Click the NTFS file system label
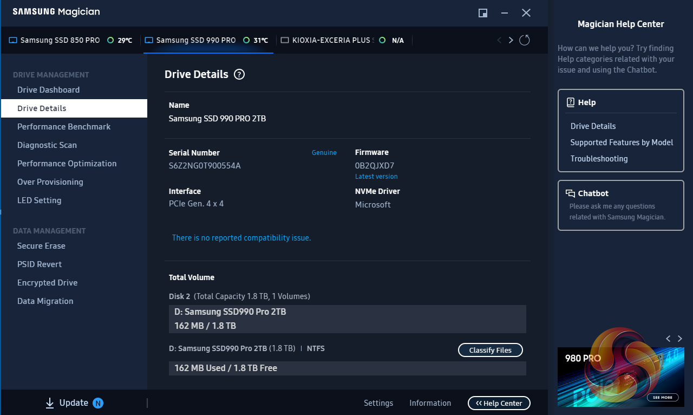693x415 pixels. click(x=316, y=349)
